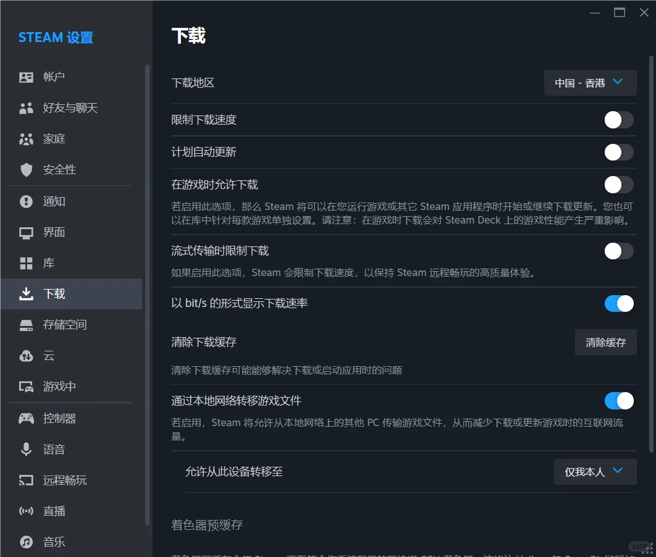The width and height of the screenshot is (656, 557).
Task: Click the 清除下载缓存 label
Action: [x=204, y=343]
